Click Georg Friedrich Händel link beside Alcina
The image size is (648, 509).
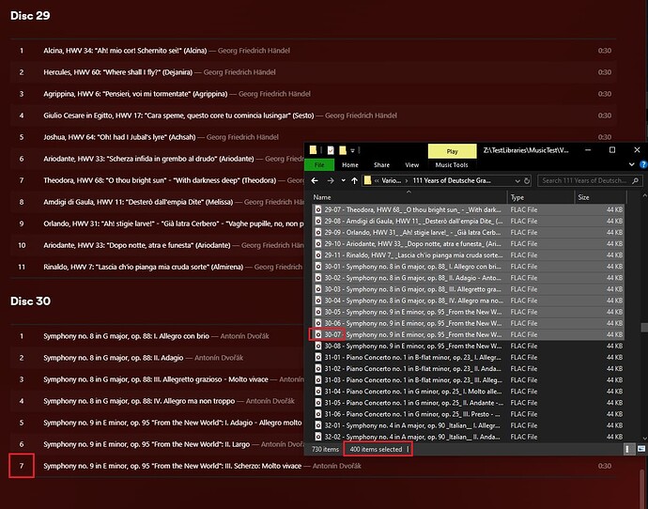click(x=254, y=51)
